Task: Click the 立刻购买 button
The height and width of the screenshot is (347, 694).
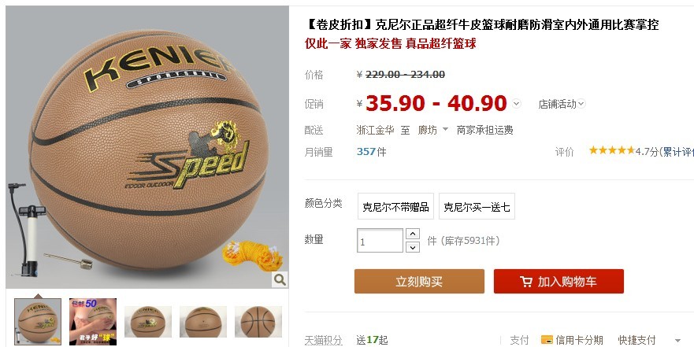Action: coord(419,281)
